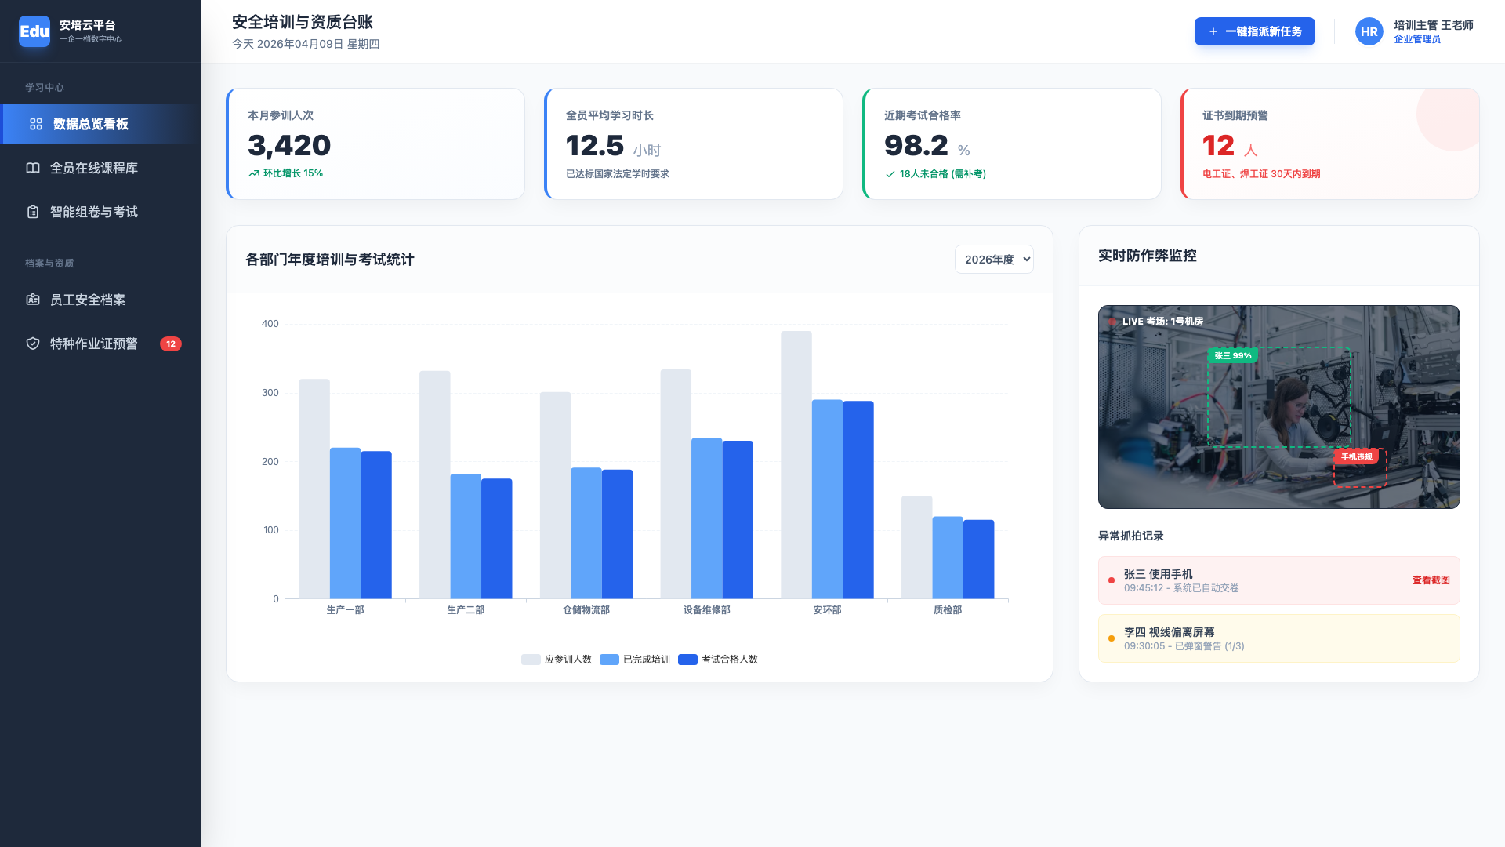This screenshot has width=1505, height=847.
Task: Click the Edu platform logo icon
Action: 34,31
